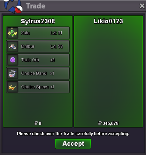Click the Trade arrows Pokeball logo
Viewport: 146px width, 155px height.
coord(13,6)
